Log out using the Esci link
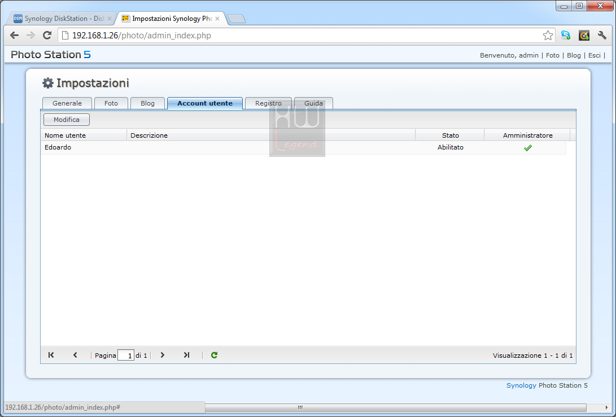 click(x=595, y=55)
